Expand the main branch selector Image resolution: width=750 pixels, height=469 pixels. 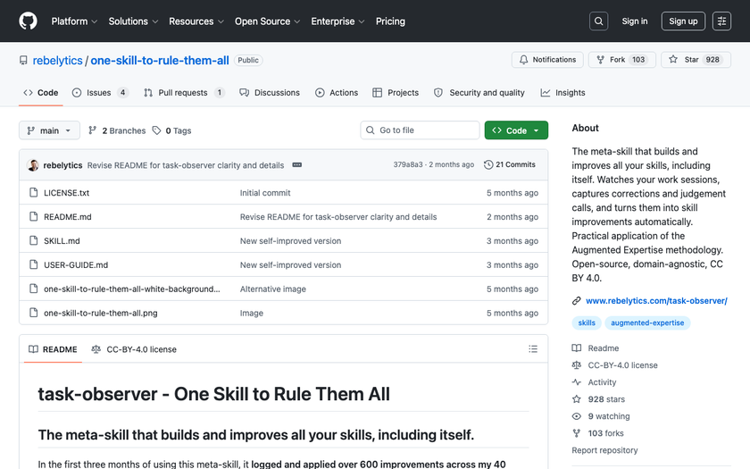[49, 130]
